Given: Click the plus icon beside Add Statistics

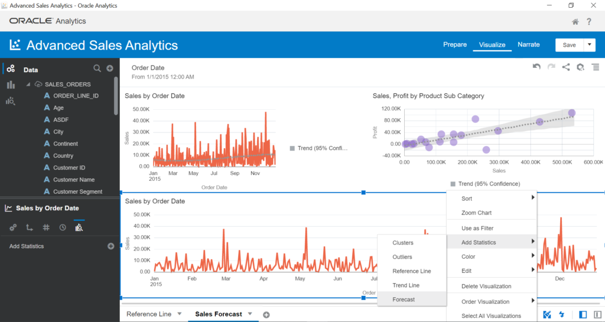Looking at the screenshot, I should pyautogui.click(x=110, y=246).
